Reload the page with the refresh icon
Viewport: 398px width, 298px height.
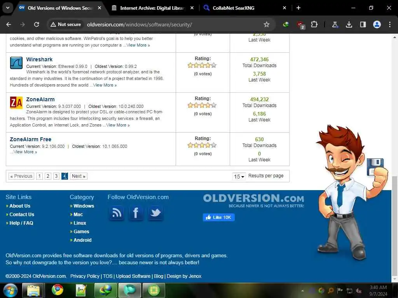point(37,24)
